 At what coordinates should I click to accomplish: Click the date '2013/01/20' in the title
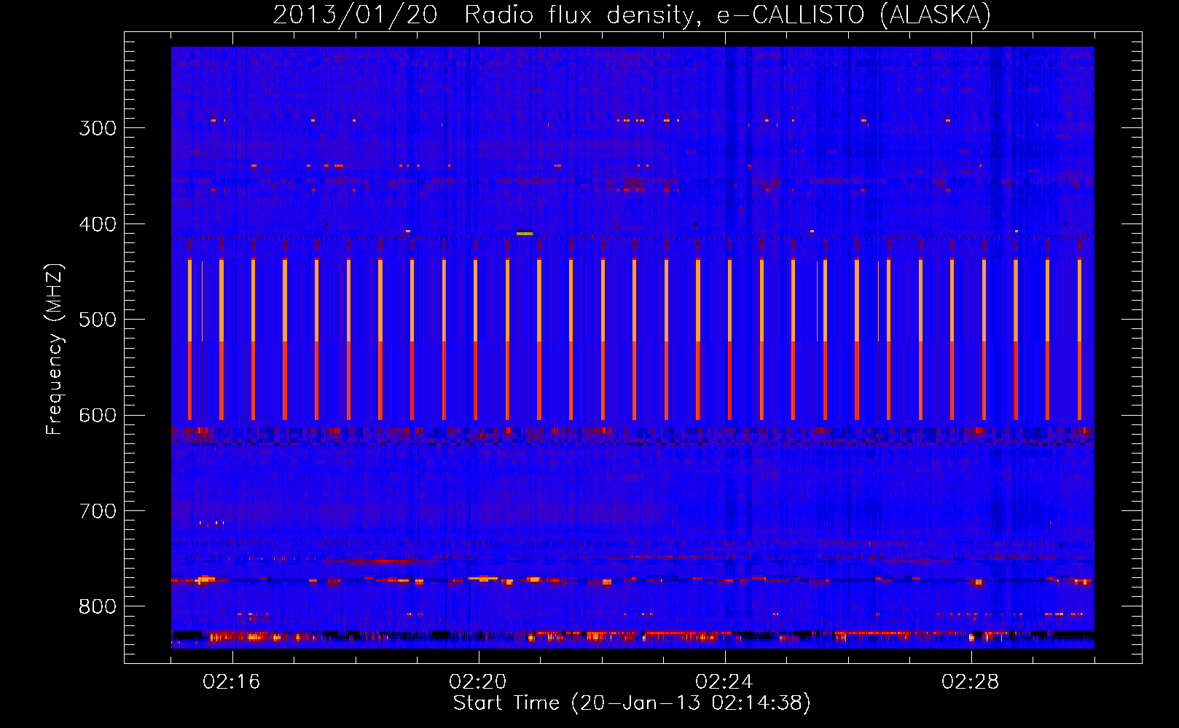tap(355, 15)
